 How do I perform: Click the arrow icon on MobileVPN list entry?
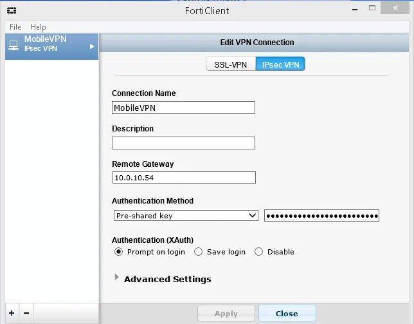click(x=92, y=46)
